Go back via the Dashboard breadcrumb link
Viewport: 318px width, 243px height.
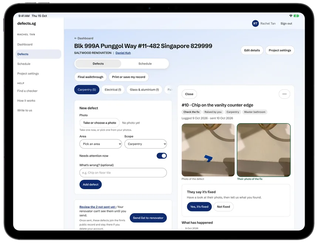tap(84, 38)
